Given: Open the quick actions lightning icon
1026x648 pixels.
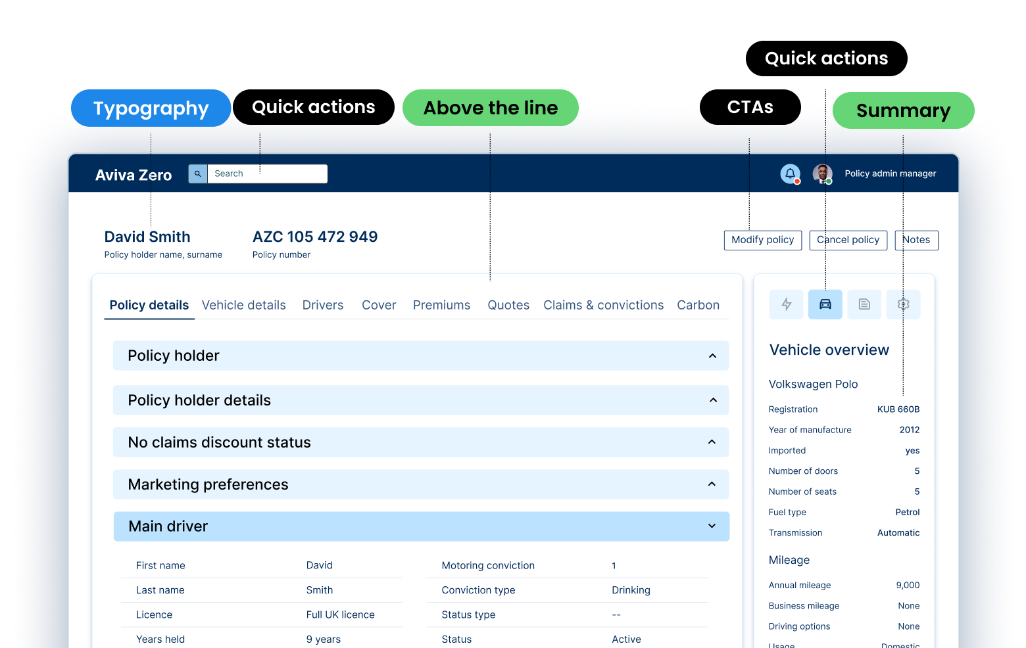Looking at the screenshot, I should [786, 304].
